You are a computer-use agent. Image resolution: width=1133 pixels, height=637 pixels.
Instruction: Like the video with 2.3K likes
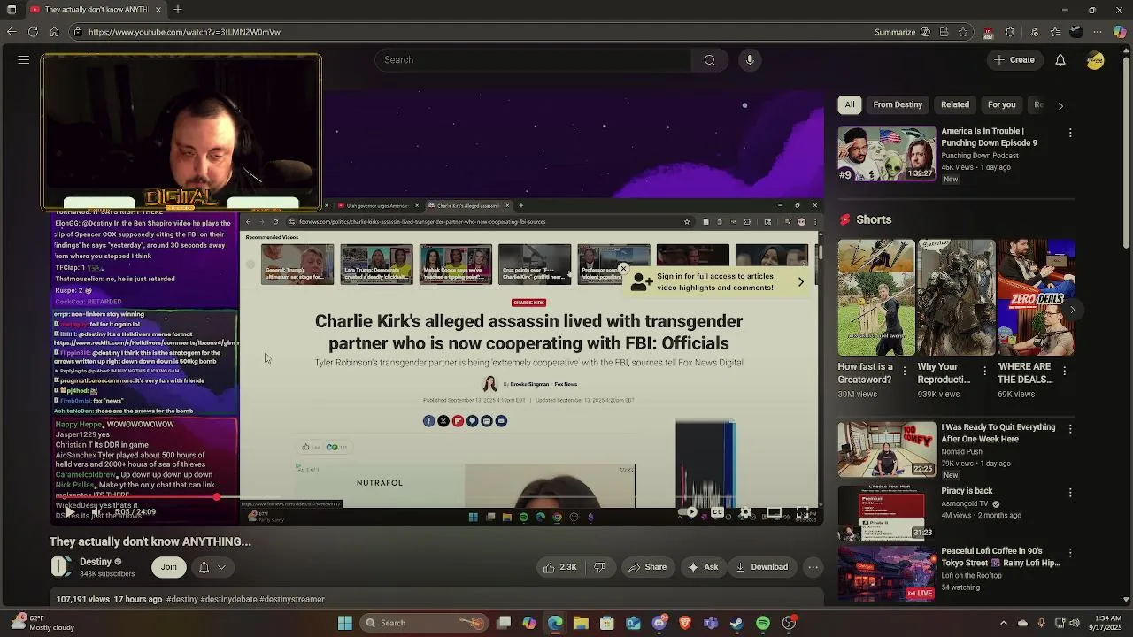tap(560, 567)
